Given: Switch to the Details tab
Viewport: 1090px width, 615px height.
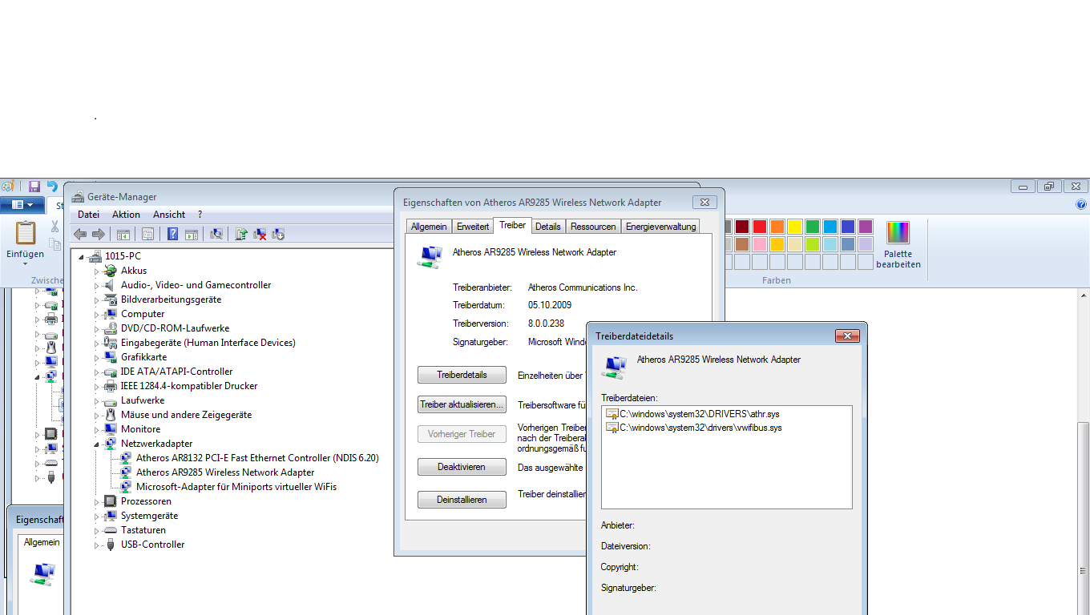Looking at the screenshot, I should click(548, 227).
